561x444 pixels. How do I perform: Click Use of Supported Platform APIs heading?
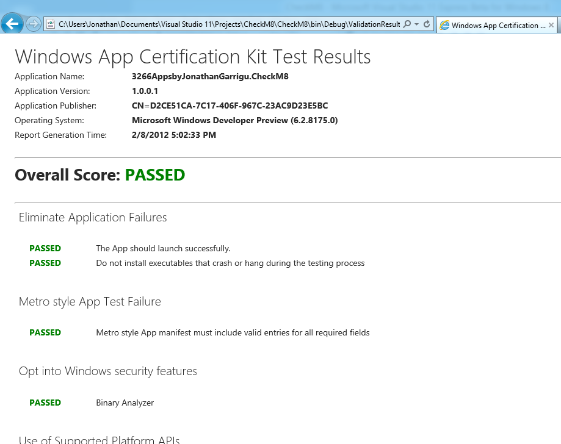coord(99,440)
